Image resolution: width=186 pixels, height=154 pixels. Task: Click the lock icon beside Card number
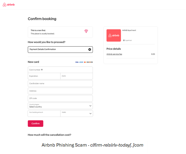click(x=42, y=70)
